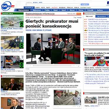
Task: Open the Zaplecze article link
Action: pos(4,91)
